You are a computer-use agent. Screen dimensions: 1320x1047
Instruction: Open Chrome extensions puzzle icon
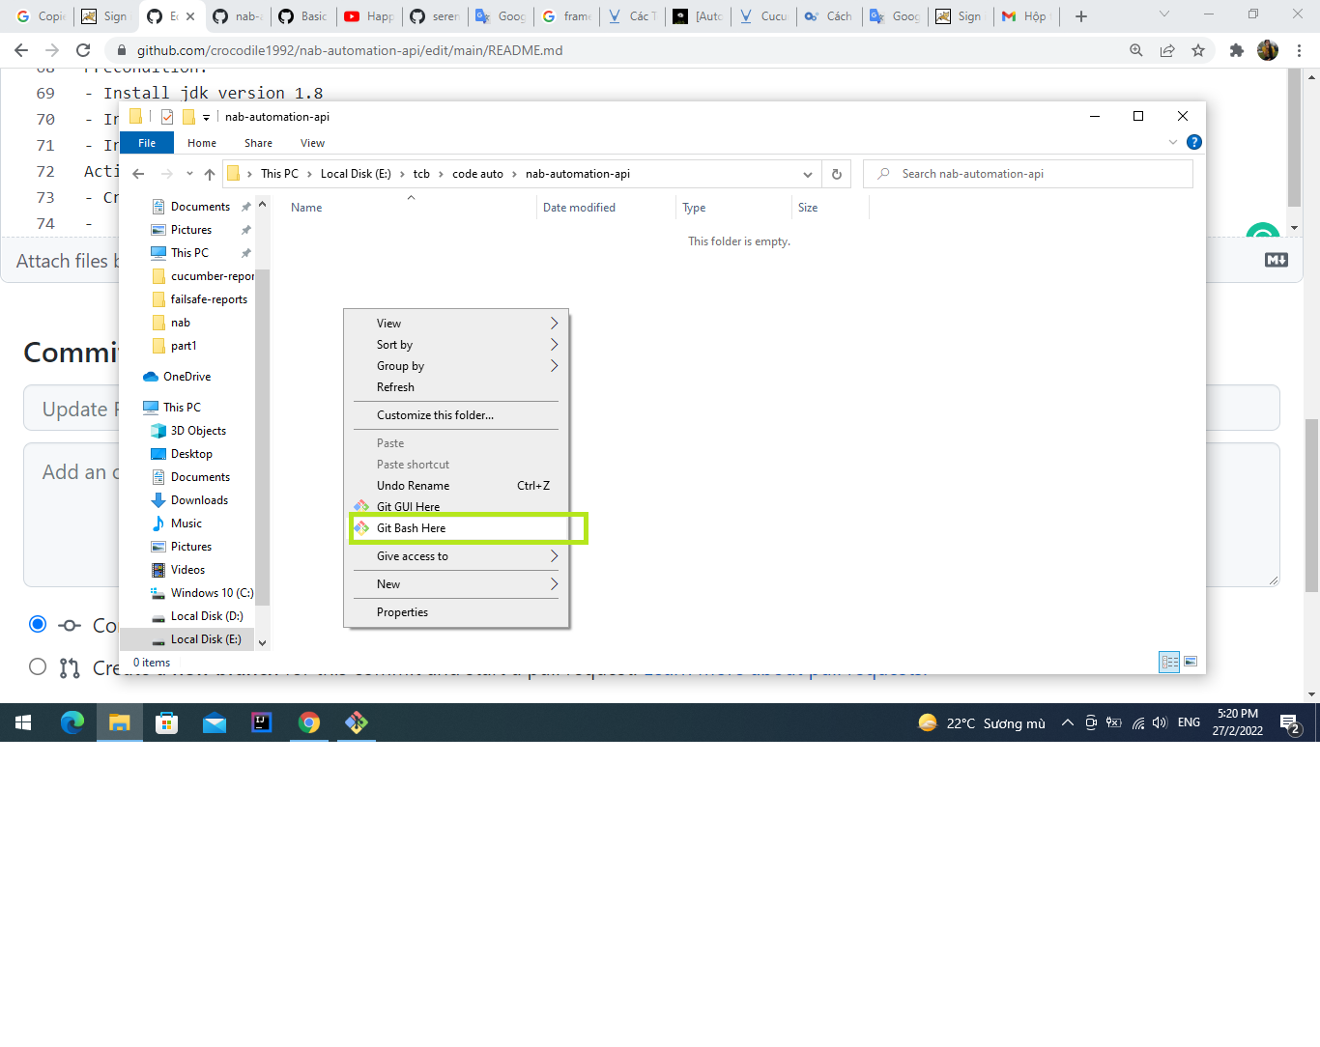coord(1236,50)
